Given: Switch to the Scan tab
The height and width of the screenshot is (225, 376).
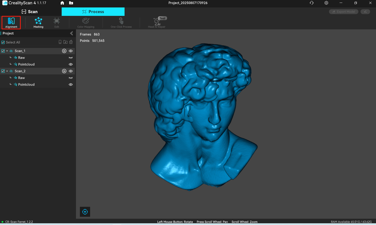Looking at the screenshot, I should [x=30, y=12].
